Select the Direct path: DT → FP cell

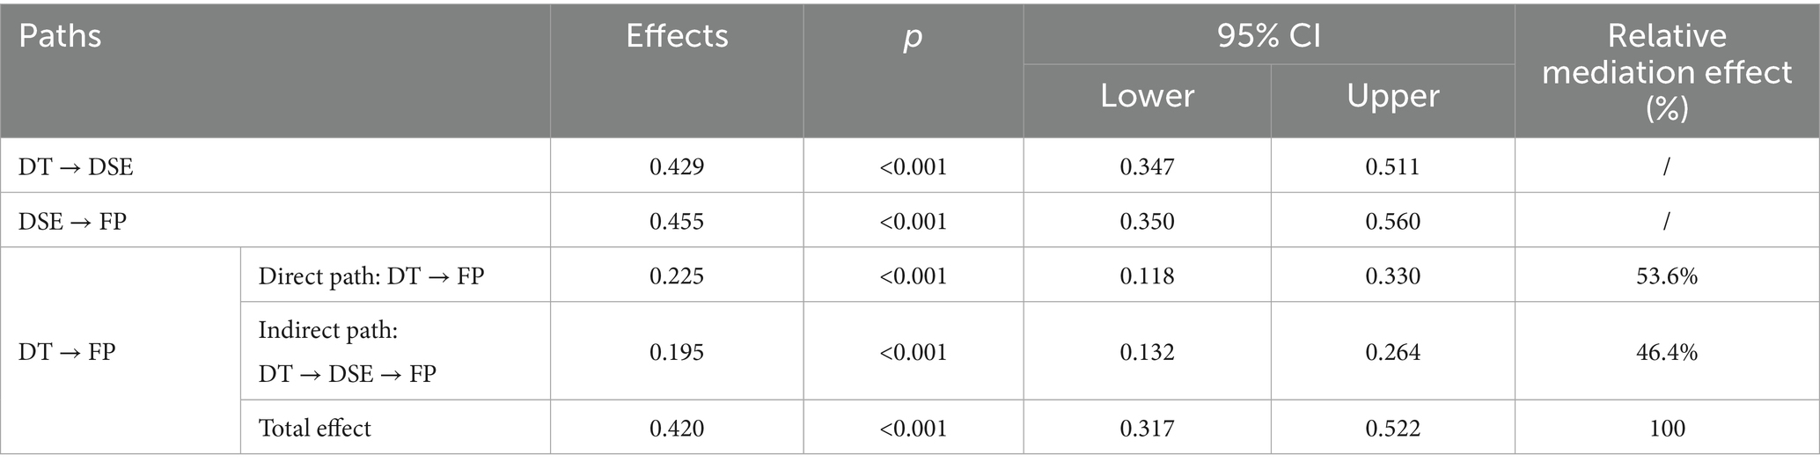click(371, 276)
